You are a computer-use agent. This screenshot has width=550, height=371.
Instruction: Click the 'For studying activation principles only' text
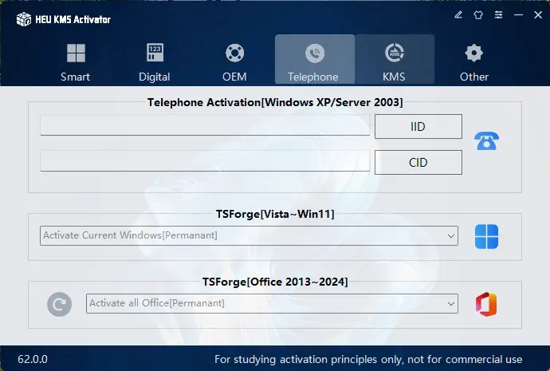coord(368,359)
